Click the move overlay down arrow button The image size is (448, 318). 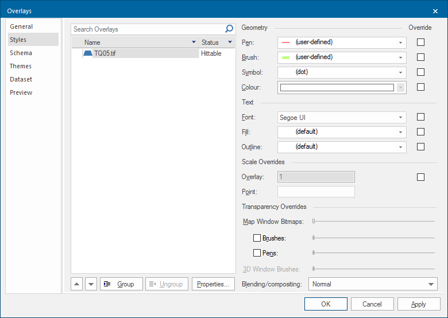pyautogui.click(x=91, y=284)
